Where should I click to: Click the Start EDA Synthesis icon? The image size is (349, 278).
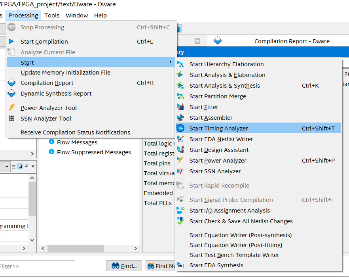coord(180,265)
